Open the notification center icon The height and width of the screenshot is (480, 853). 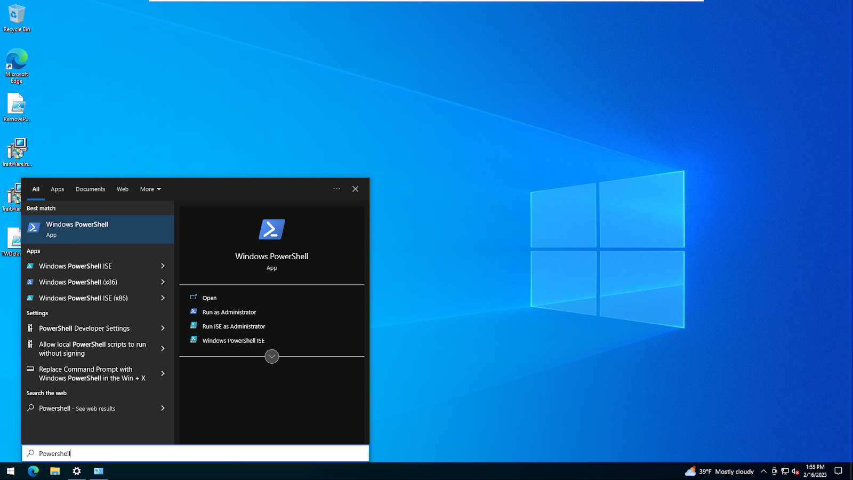click(x=838, y=471)
